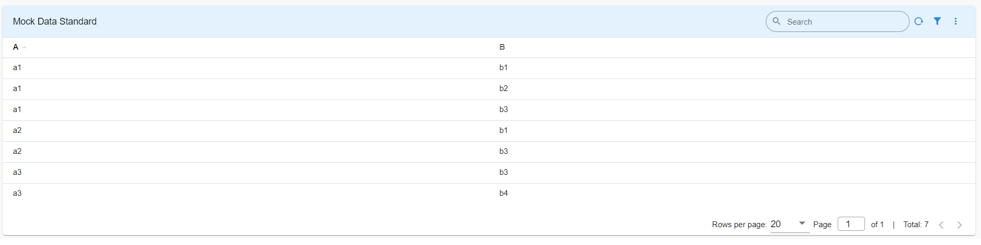Click the Mock Data Standard title
Image resolution: width=981 pixels, height=245 pixels.
click(55, 21)
